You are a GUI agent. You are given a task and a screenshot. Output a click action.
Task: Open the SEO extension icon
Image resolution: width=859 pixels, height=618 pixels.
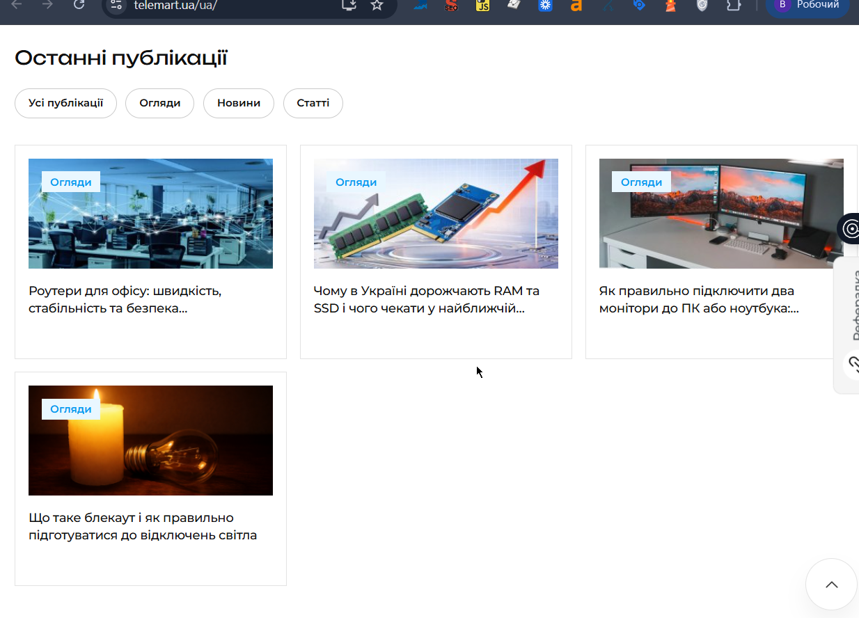[452, 6]
